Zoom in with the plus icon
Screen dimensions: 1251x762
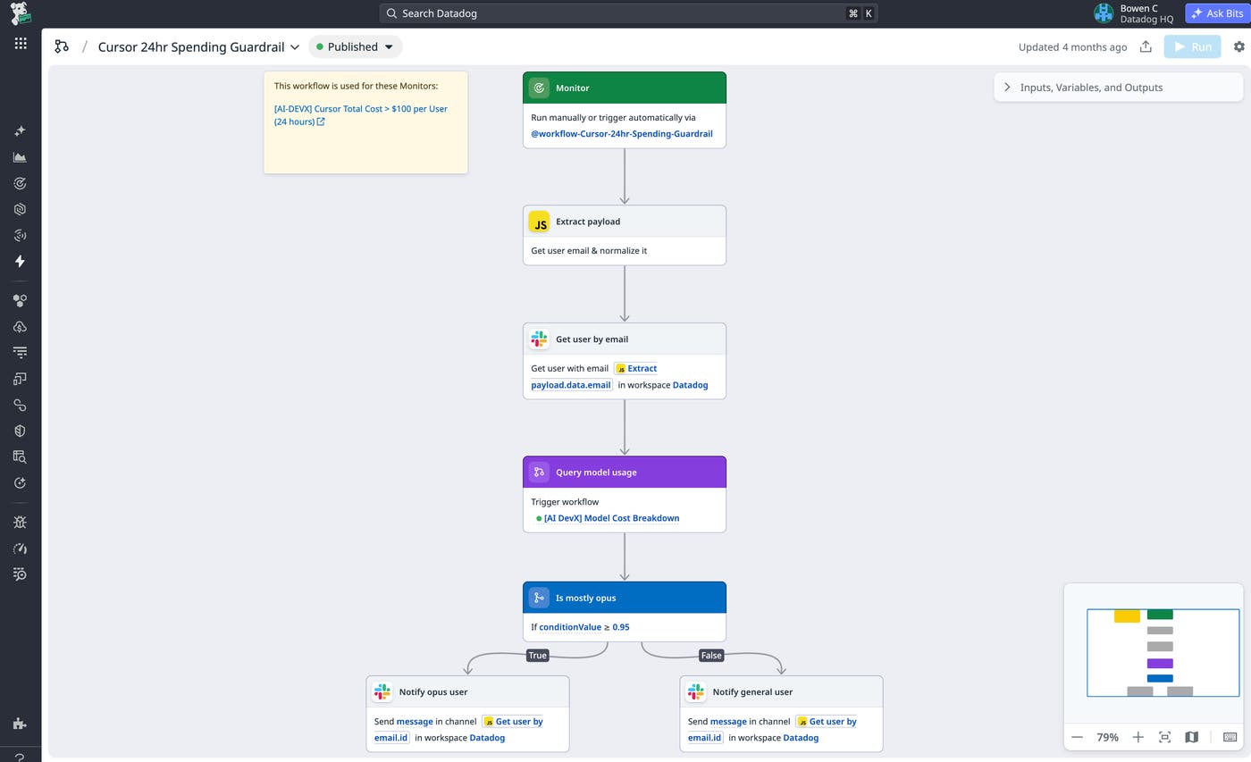1138,737
